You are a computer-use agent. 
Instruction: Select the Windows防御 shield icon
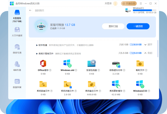140,84
